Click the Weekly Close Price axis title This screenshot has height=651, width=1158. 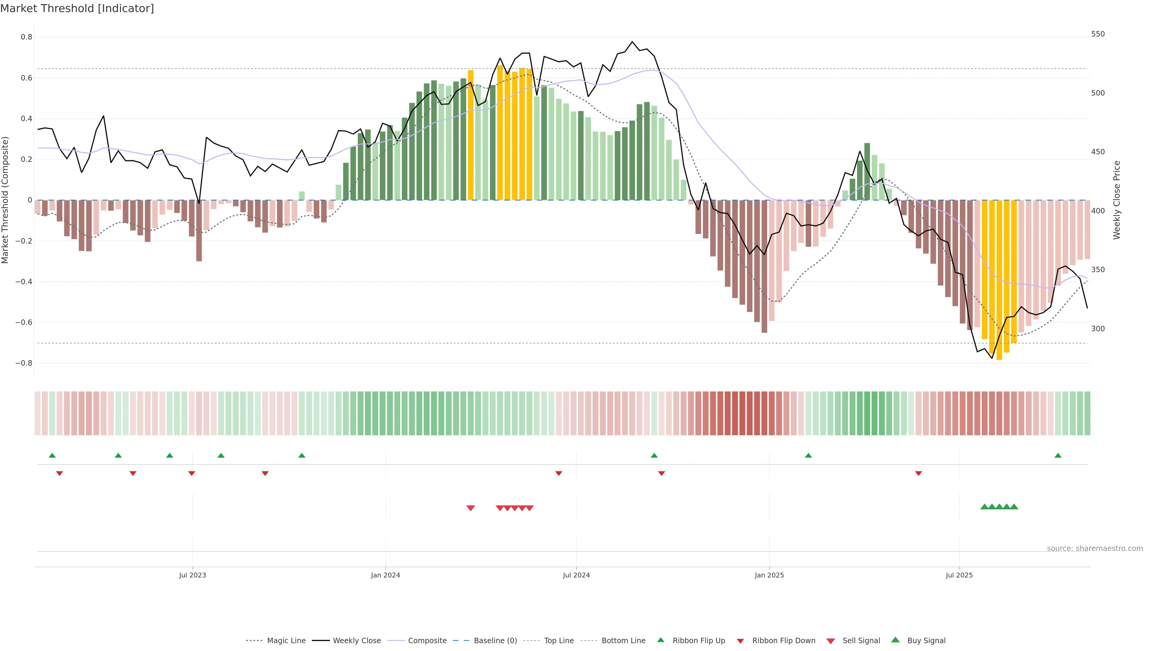pyautogui.click(x=1117, y=200)
